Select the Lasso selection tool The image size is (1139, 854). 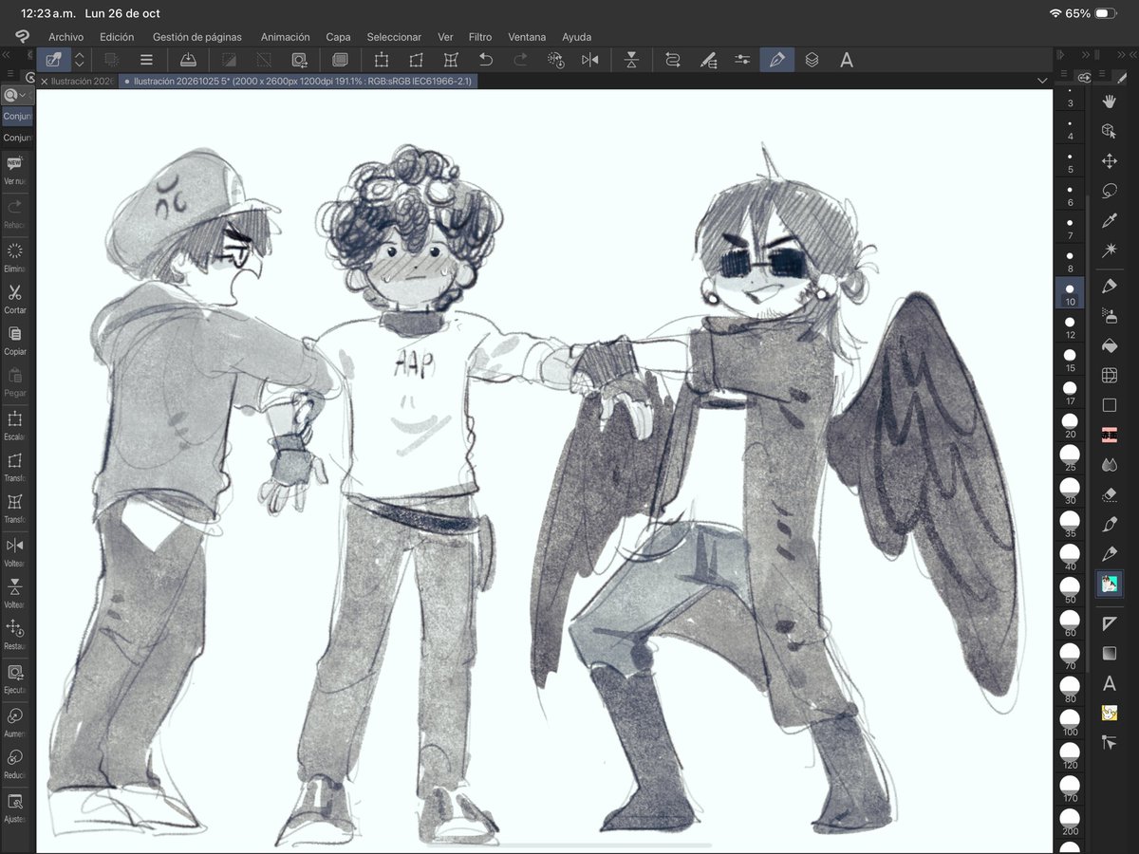(x=1109, y=191)
